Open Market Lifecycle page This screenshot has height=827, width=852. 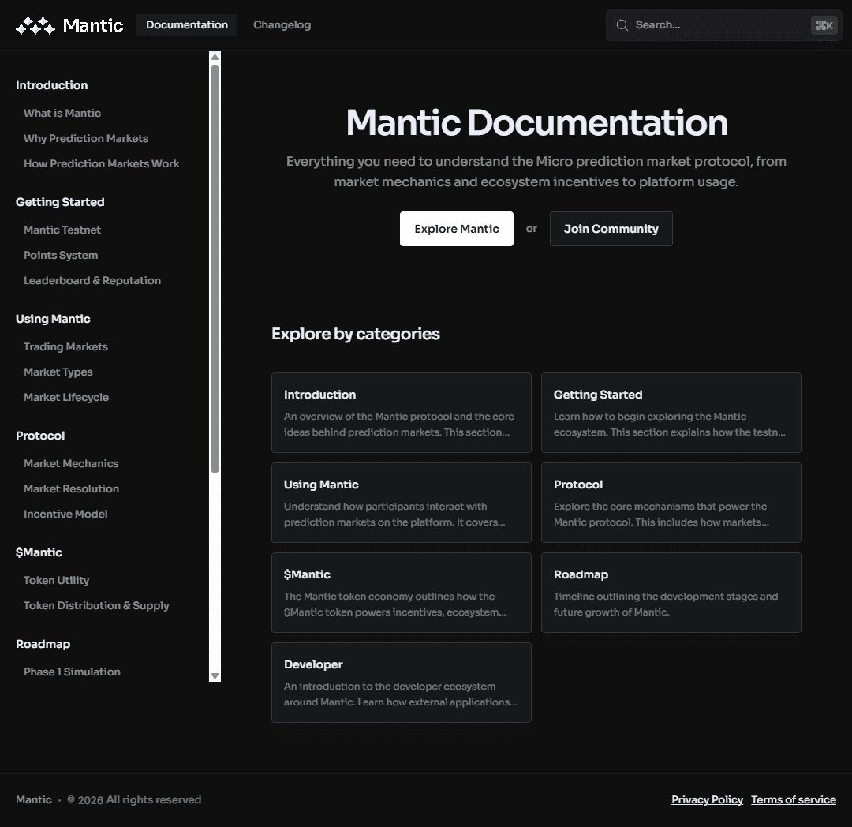[x=66, y=397]
